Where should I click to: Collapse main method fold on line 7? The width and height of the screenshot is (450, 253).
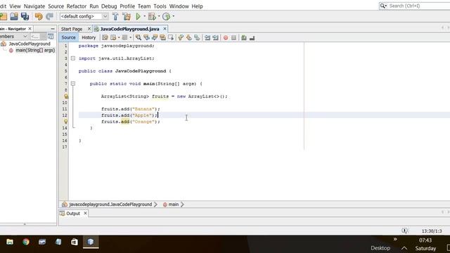click(73, 84)
